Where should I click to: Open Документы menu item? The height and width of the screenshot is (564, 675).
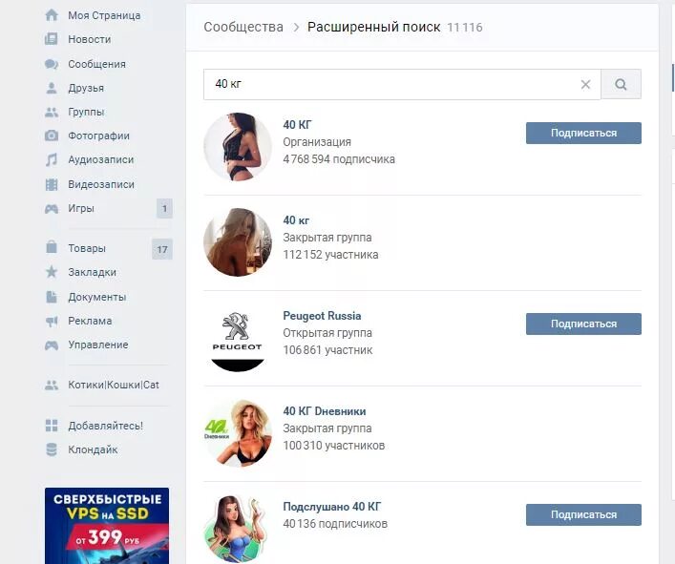click(x=96, y=297)
